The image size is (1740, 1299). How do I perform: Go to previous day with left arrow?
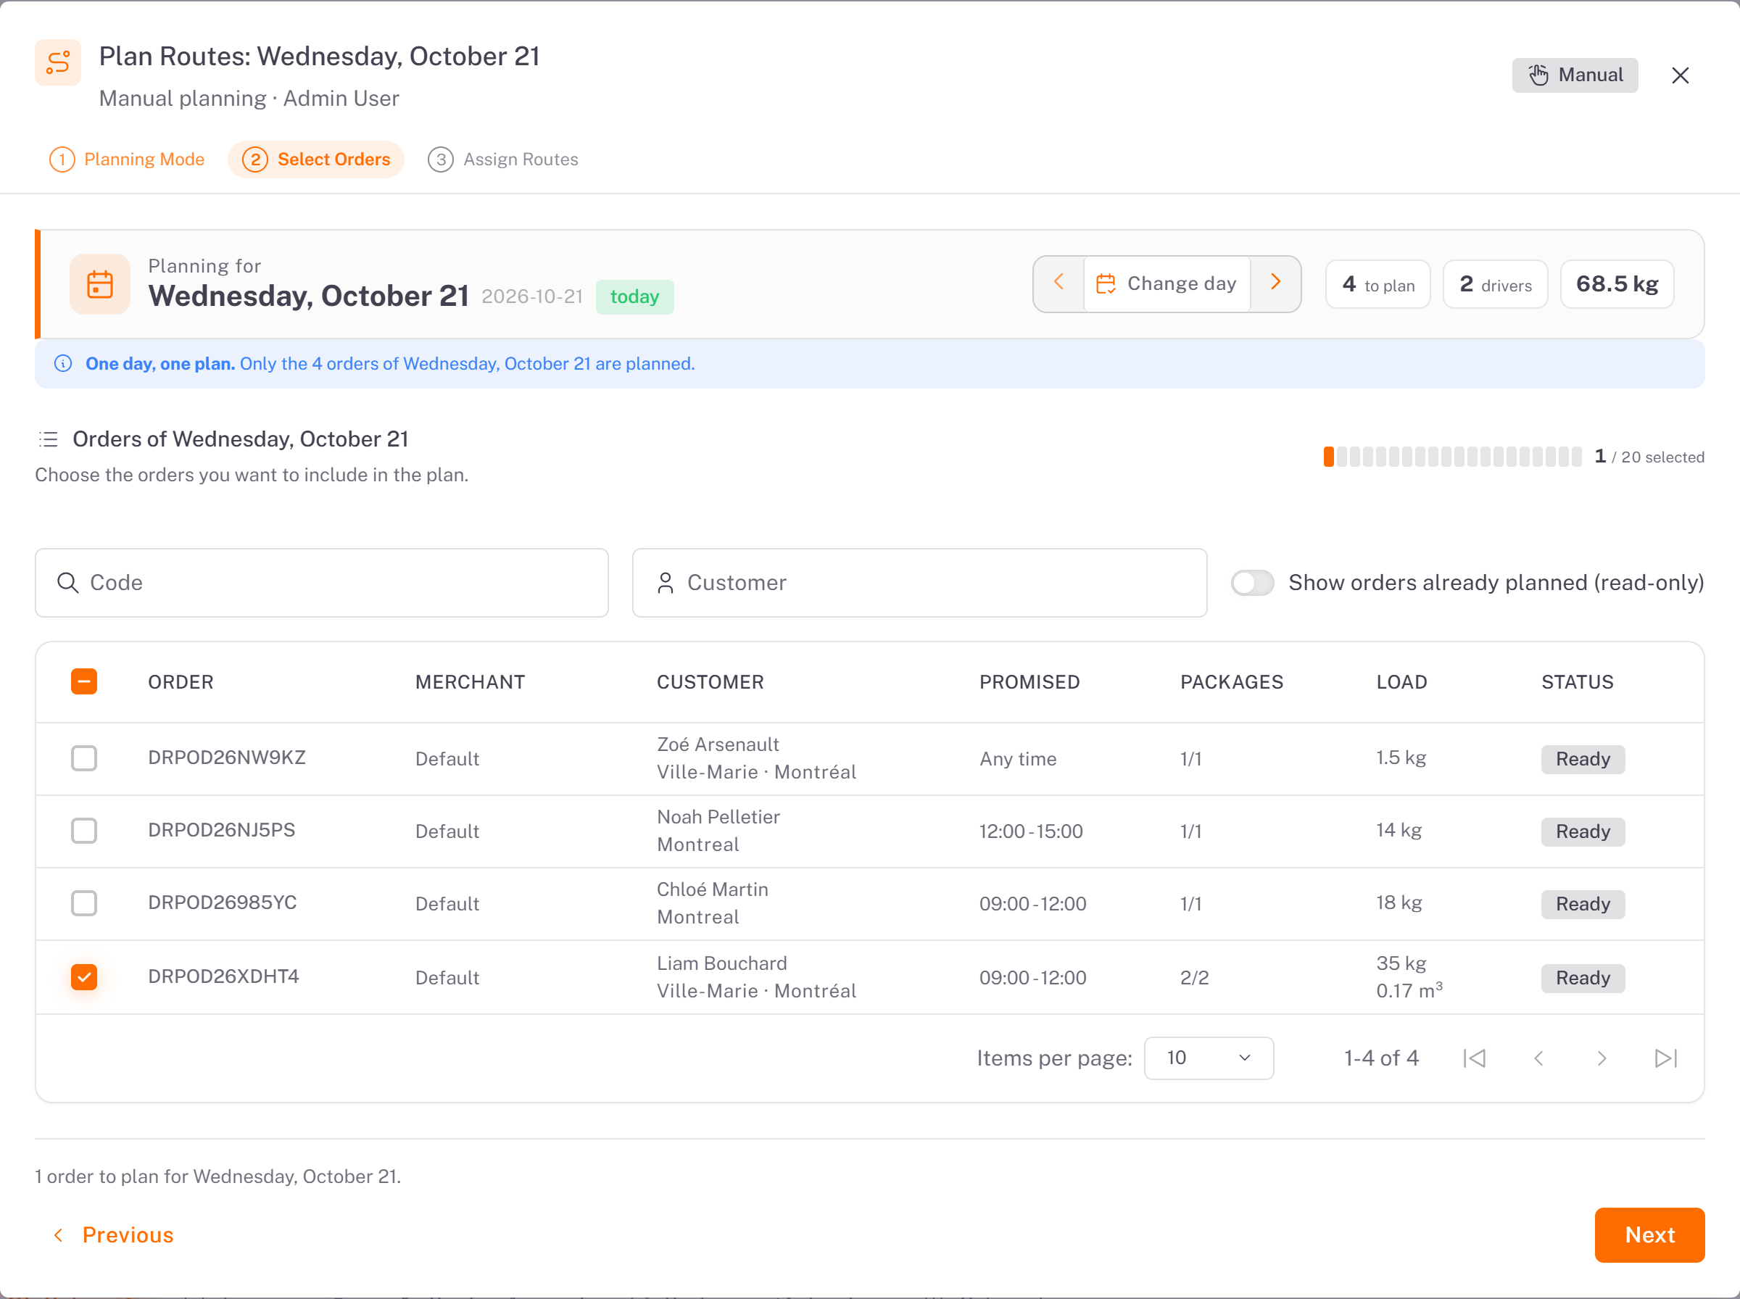click(x=1058, y=283)
